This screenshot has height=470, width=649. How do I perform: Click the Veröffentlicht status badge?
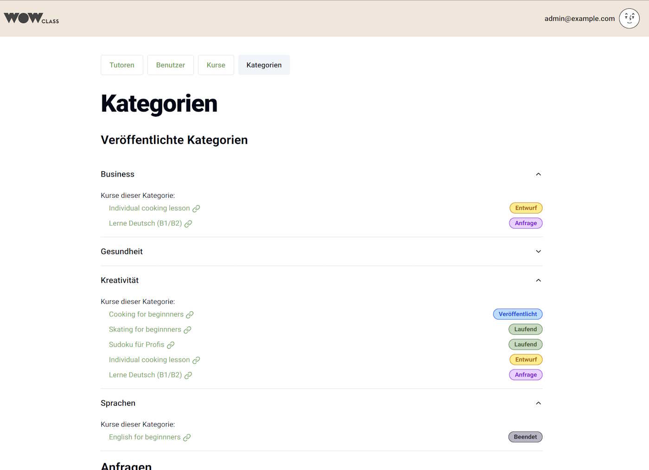point(518,314)
